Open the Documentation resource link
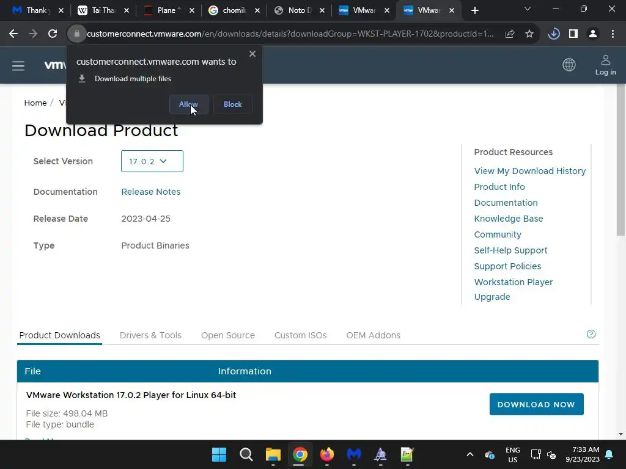The image size is (626, 469). 506,203
